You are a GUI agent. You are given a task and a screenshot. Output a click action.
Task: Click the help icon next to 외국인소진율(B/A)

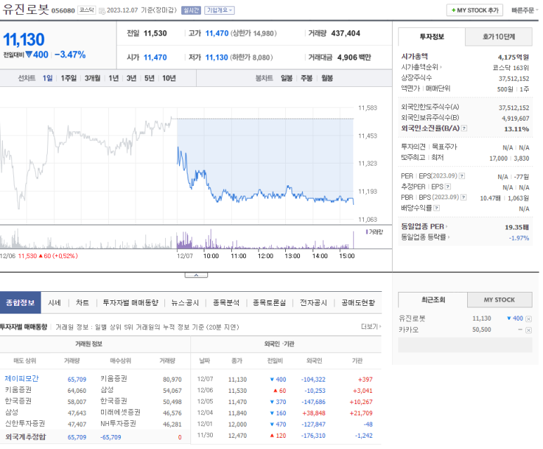tap(464, 128)
